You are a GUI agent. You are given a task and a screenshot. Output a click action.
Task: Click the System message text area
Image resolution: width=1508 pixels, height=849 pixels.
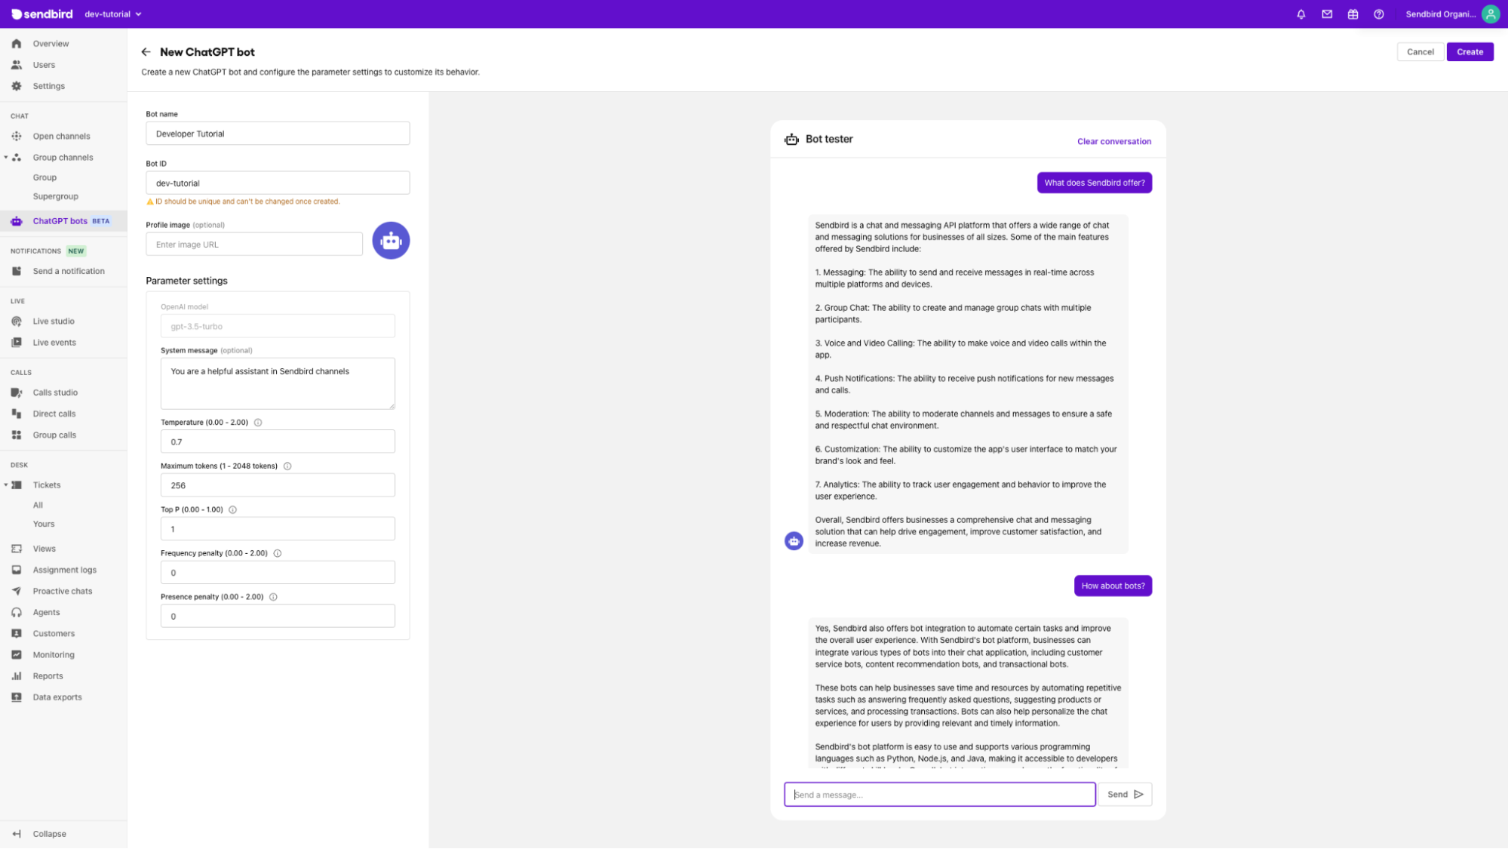click(x=278, y=383)
